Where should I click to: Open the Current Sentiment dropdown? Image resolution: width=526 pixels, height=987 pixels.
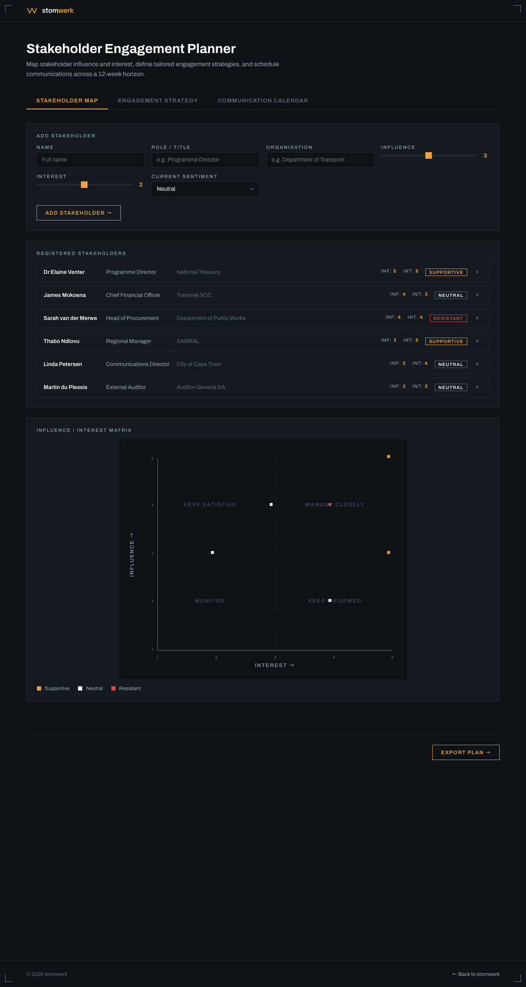tap(205, 189)
